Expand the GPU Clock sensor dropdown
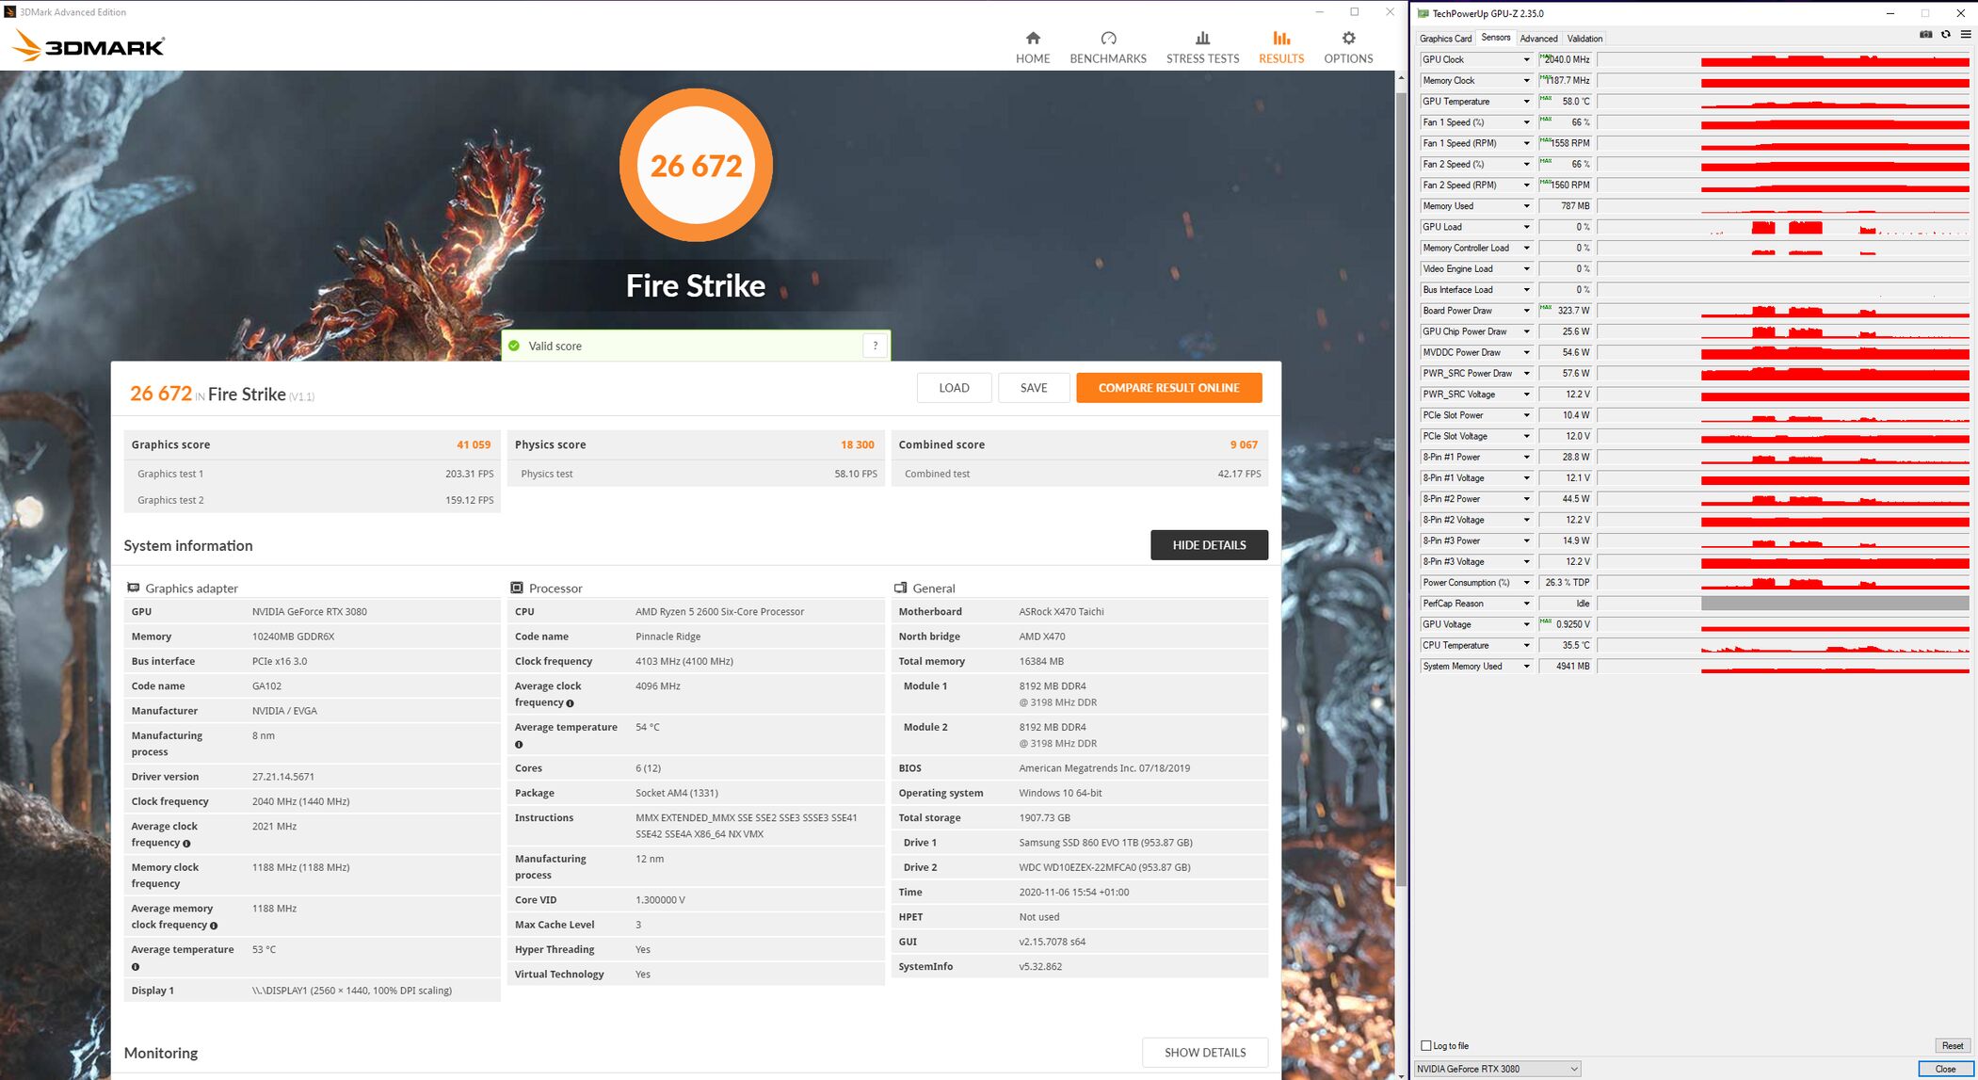The height and width of the screenshot is (1080, 1978). tap(1526, 59)
